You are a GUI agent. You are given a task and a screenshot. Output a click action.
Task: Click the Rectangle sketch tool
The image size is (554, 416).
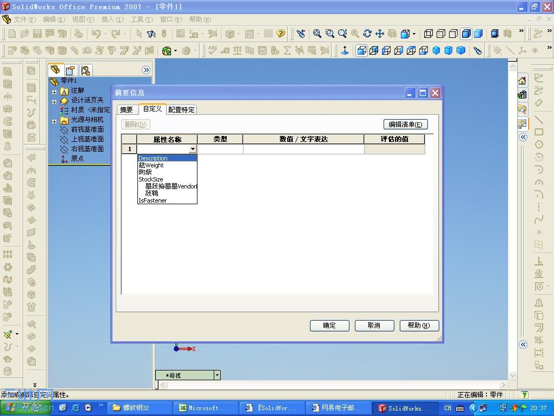pyautogui.click(x=539, y=132)
